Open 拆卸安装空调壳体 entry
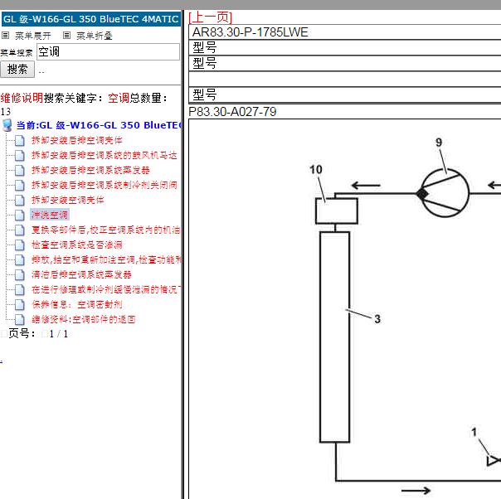The width and height of the screenshot is (501, 499). click(x=68, y=200)
